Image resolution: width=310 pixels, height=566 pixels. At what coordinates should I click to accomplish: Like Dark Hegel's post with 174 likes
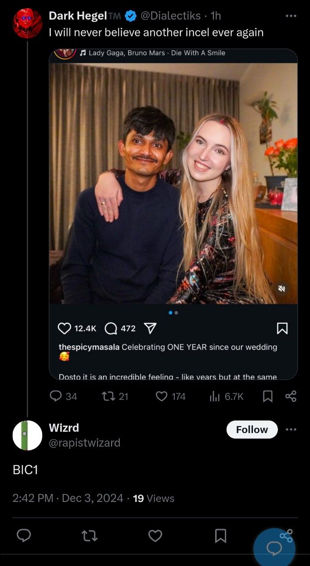pos(162,396)
